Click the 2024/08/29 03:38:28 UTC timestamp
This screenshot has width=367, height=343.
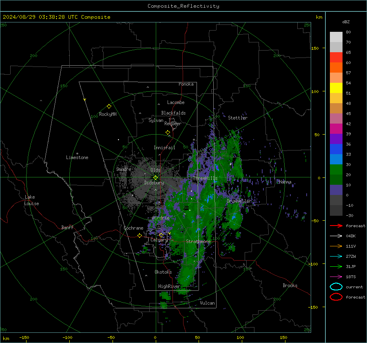[40, 17]
